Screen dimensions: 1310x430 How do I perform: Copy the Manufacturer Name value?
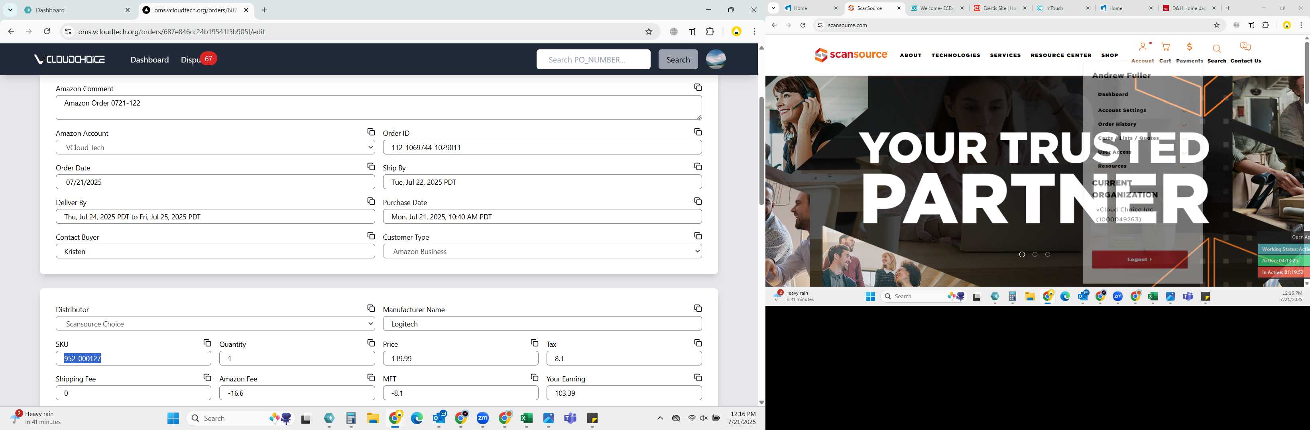click(698, 308)
